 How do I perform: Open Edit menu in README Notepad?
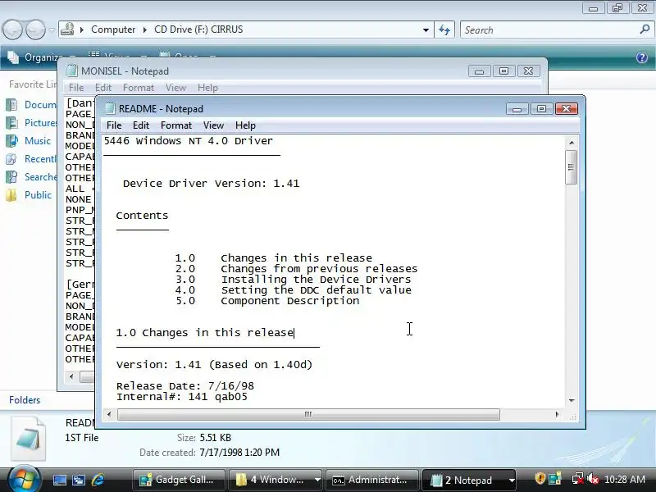click(x=141, y=125)
